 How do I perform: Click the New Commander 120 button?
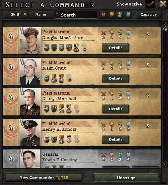coord(44,178)
